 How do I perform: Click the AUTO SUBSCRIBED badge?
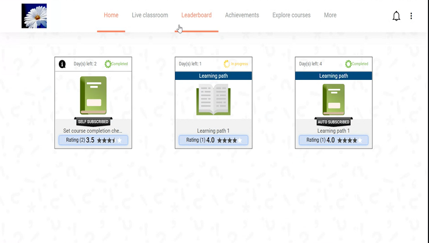(333, 122)
